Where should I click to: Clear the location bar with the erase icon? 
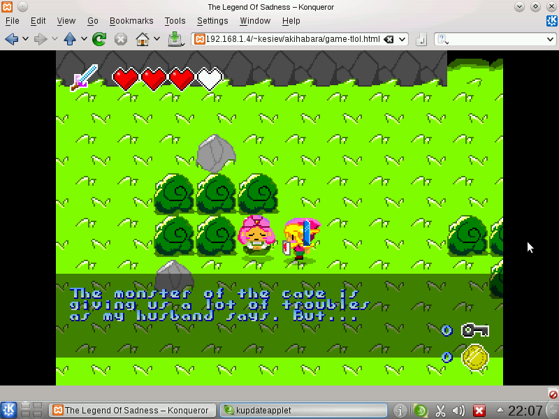(x=389, y=39)
